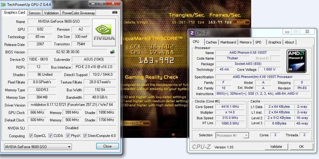Click the Instructions field in CPU-Z
Image resolution: width=319 pixels, height=159 pixels.
[263, 93]
